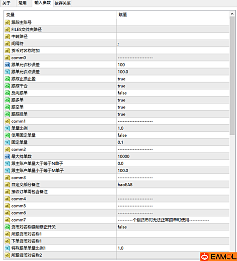Click the icon beside 跟踪主账号
This screenshot has width=237, height=261.
pyautogui.click(x=7, y=23)
